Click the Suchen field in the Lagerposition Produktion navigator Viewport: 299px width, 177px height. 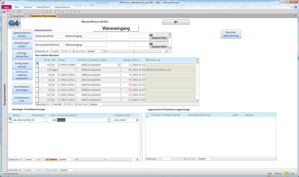pos(205,159)
